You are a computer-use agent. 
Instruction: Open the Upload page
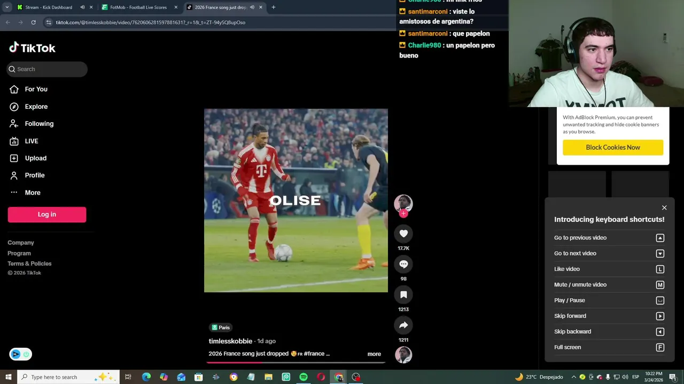tap(35, 158)
